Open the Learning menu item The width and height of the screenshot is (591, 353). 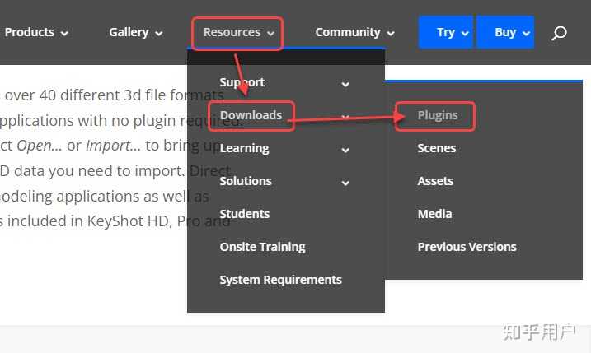[244, 148]
